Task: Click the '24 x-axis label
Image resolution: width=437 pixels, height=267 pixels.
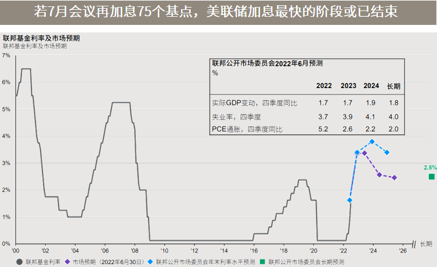Action: [x=373, y=251]
